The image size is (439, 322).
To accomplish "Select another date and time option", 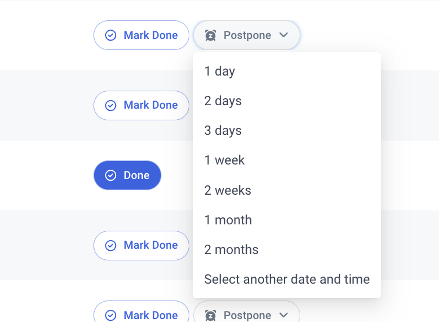I will click(287, 280).
